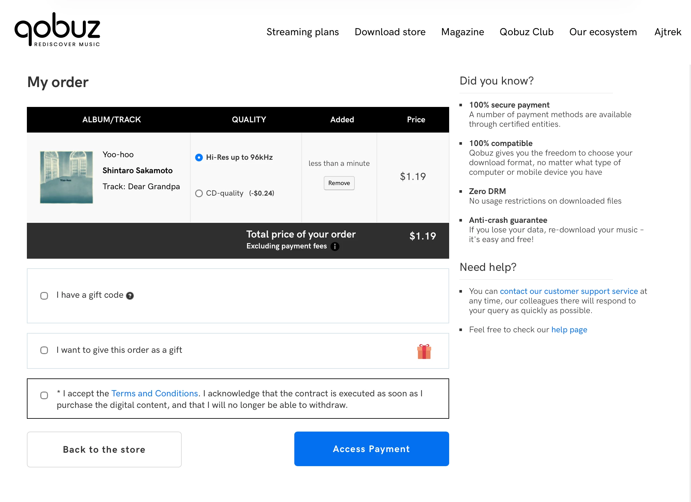The image size is (691, 502).
Task: Click the payment fees info icon
Action: [335, 247]
